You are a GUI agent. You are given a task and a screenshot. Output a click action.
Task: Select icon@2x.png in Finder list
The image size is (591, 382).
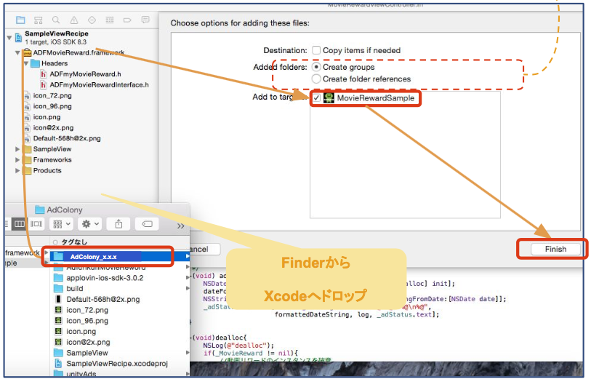[x=88, y=343]
